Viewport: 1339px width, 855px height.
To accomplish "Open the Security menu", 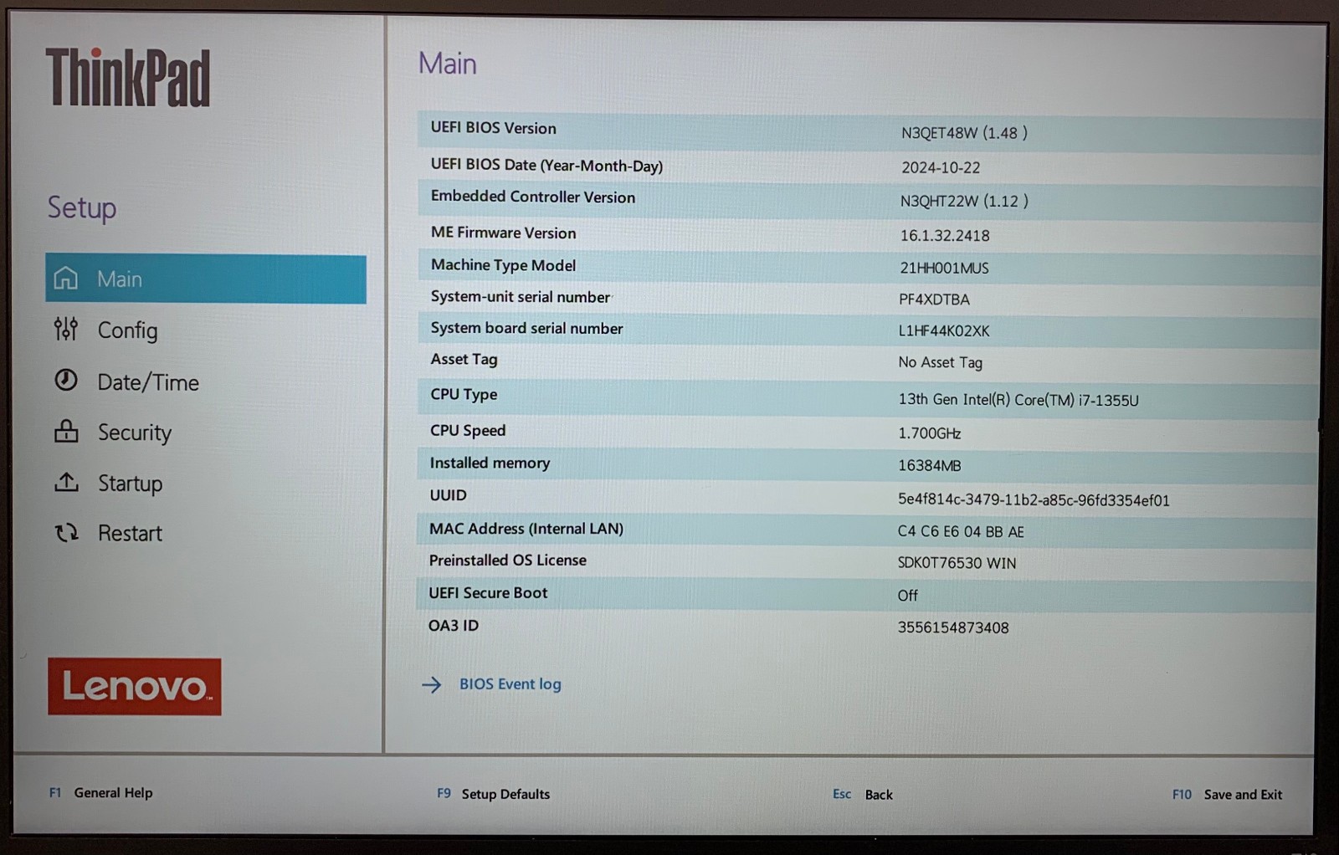I will tap(134, 433).
